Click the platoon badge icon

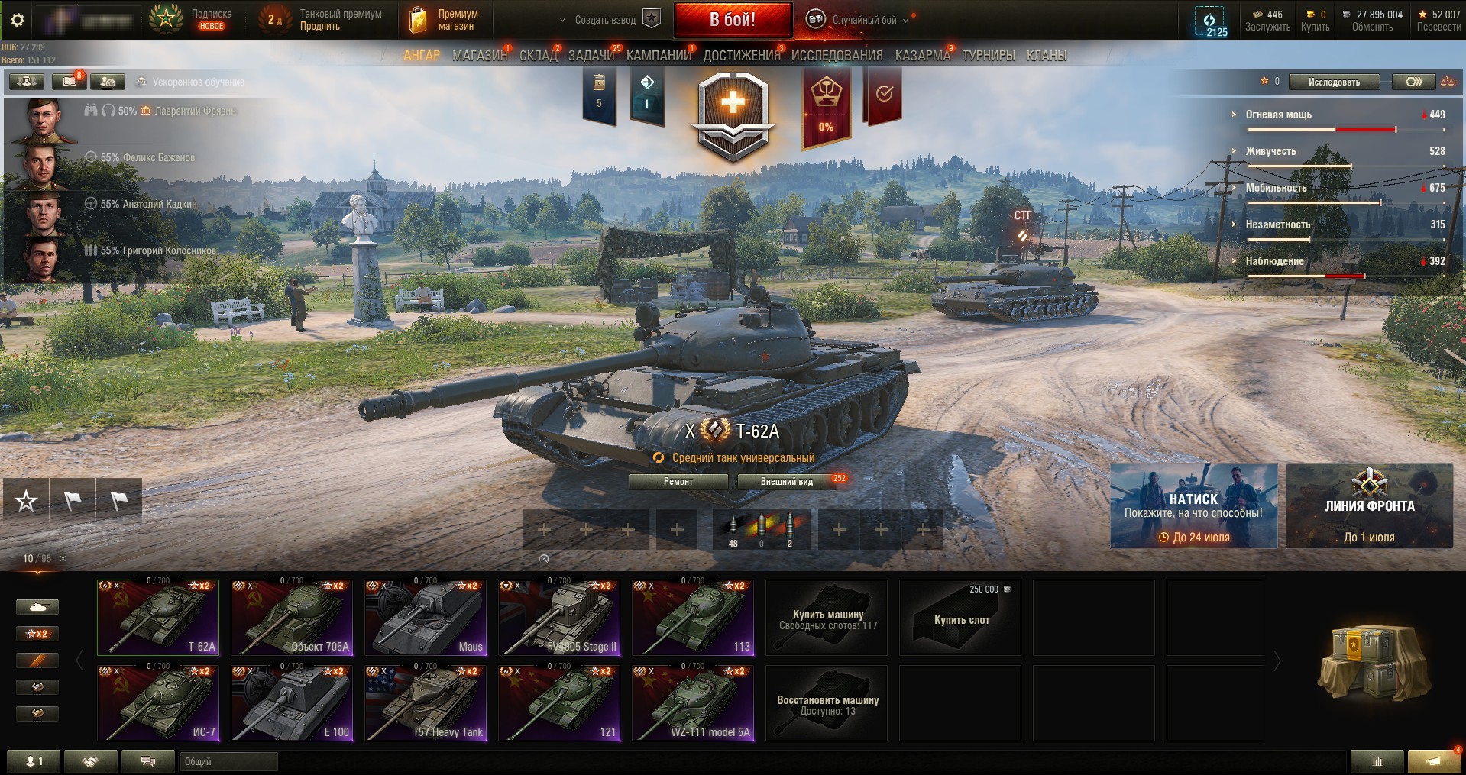click(x=652, y=19)
